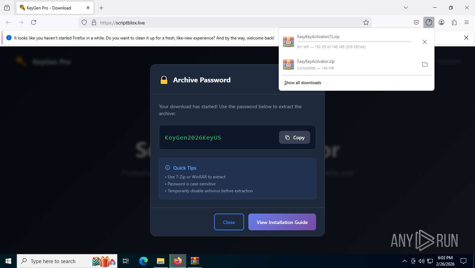Open the notification center
The height and width of the screenshot is (268, 475).
463,261
